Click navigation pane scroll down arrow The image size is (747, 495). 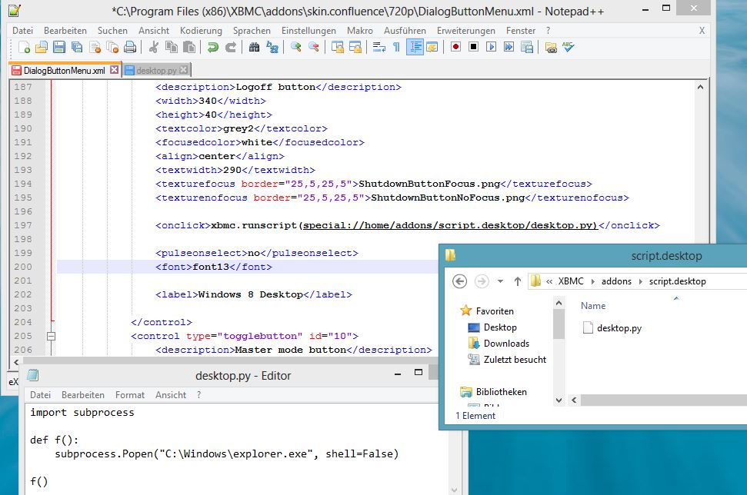(559, 400)
